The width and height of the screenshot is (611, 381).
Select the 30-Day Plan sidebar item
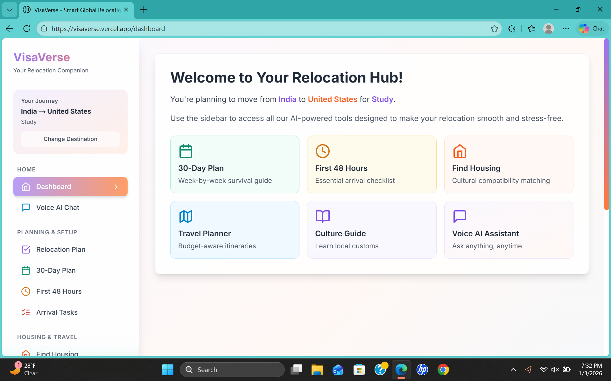tap(56, 271)
